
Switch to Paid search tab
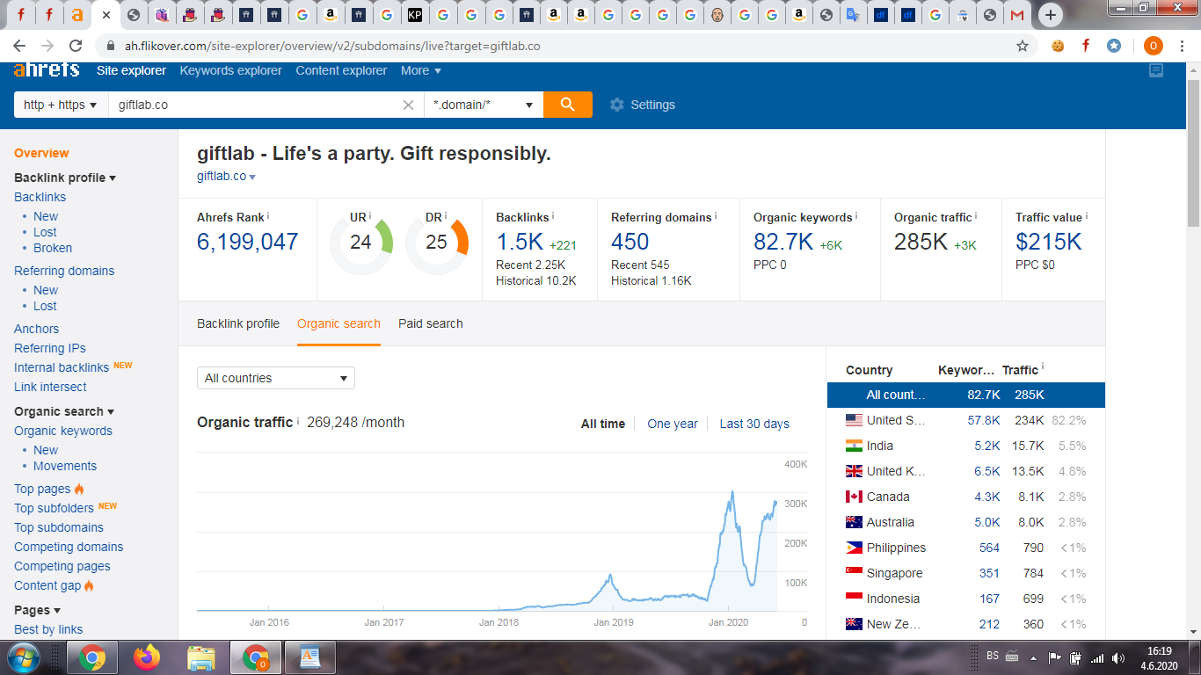(431, 323)
